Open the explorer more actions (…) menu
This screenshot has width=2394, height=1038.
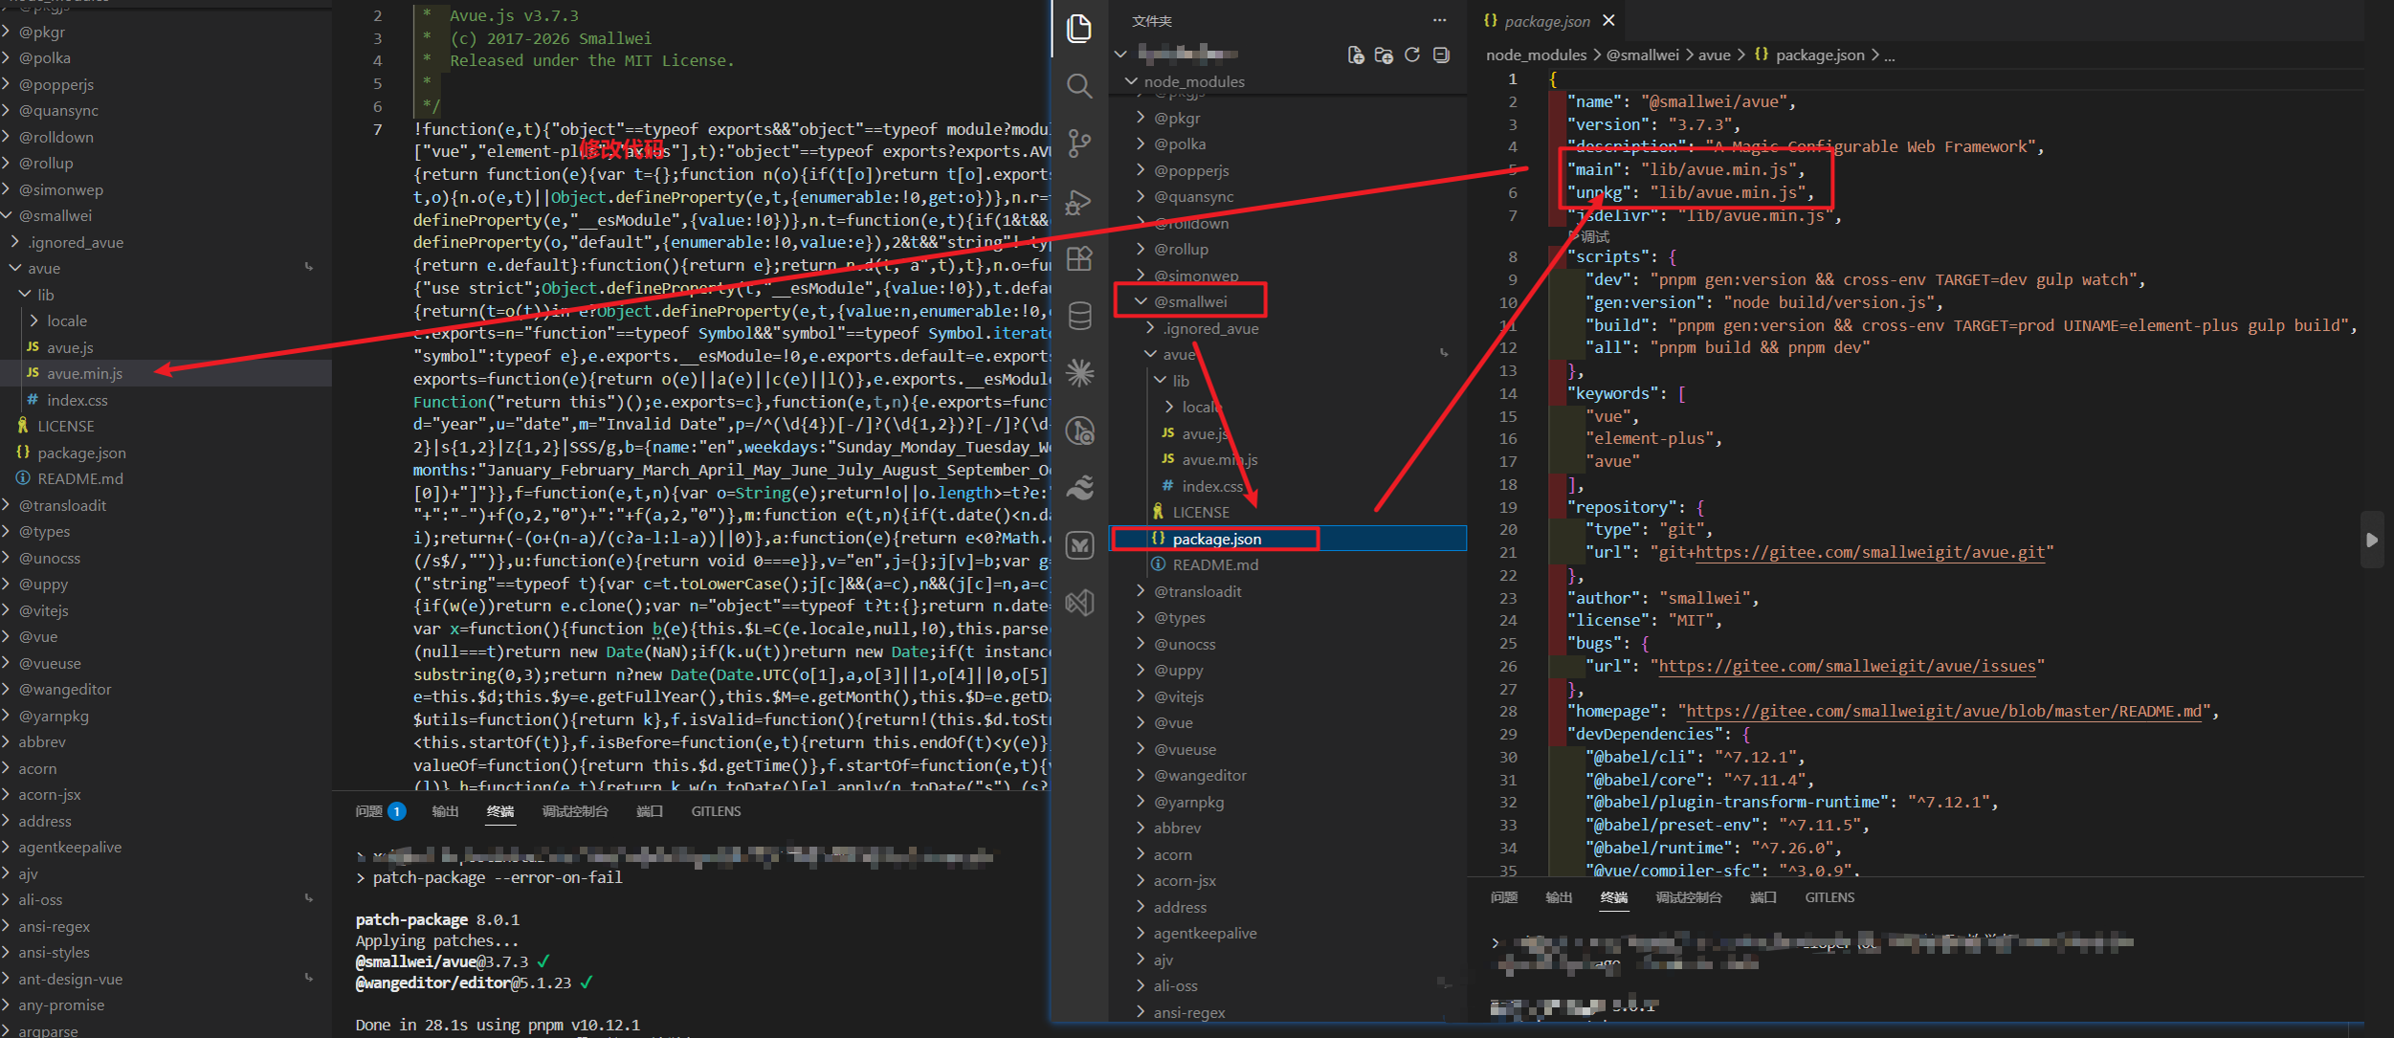[x=1440, y=20]
